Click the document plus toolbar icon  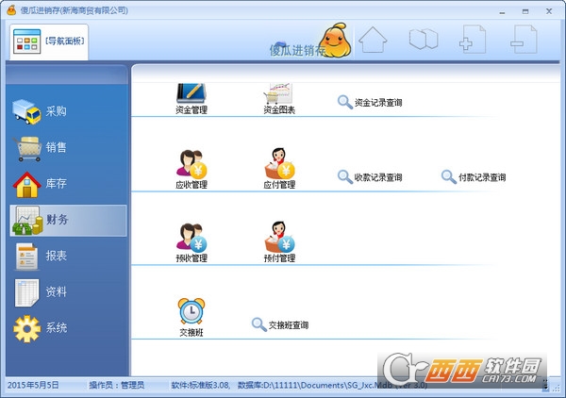473,40
